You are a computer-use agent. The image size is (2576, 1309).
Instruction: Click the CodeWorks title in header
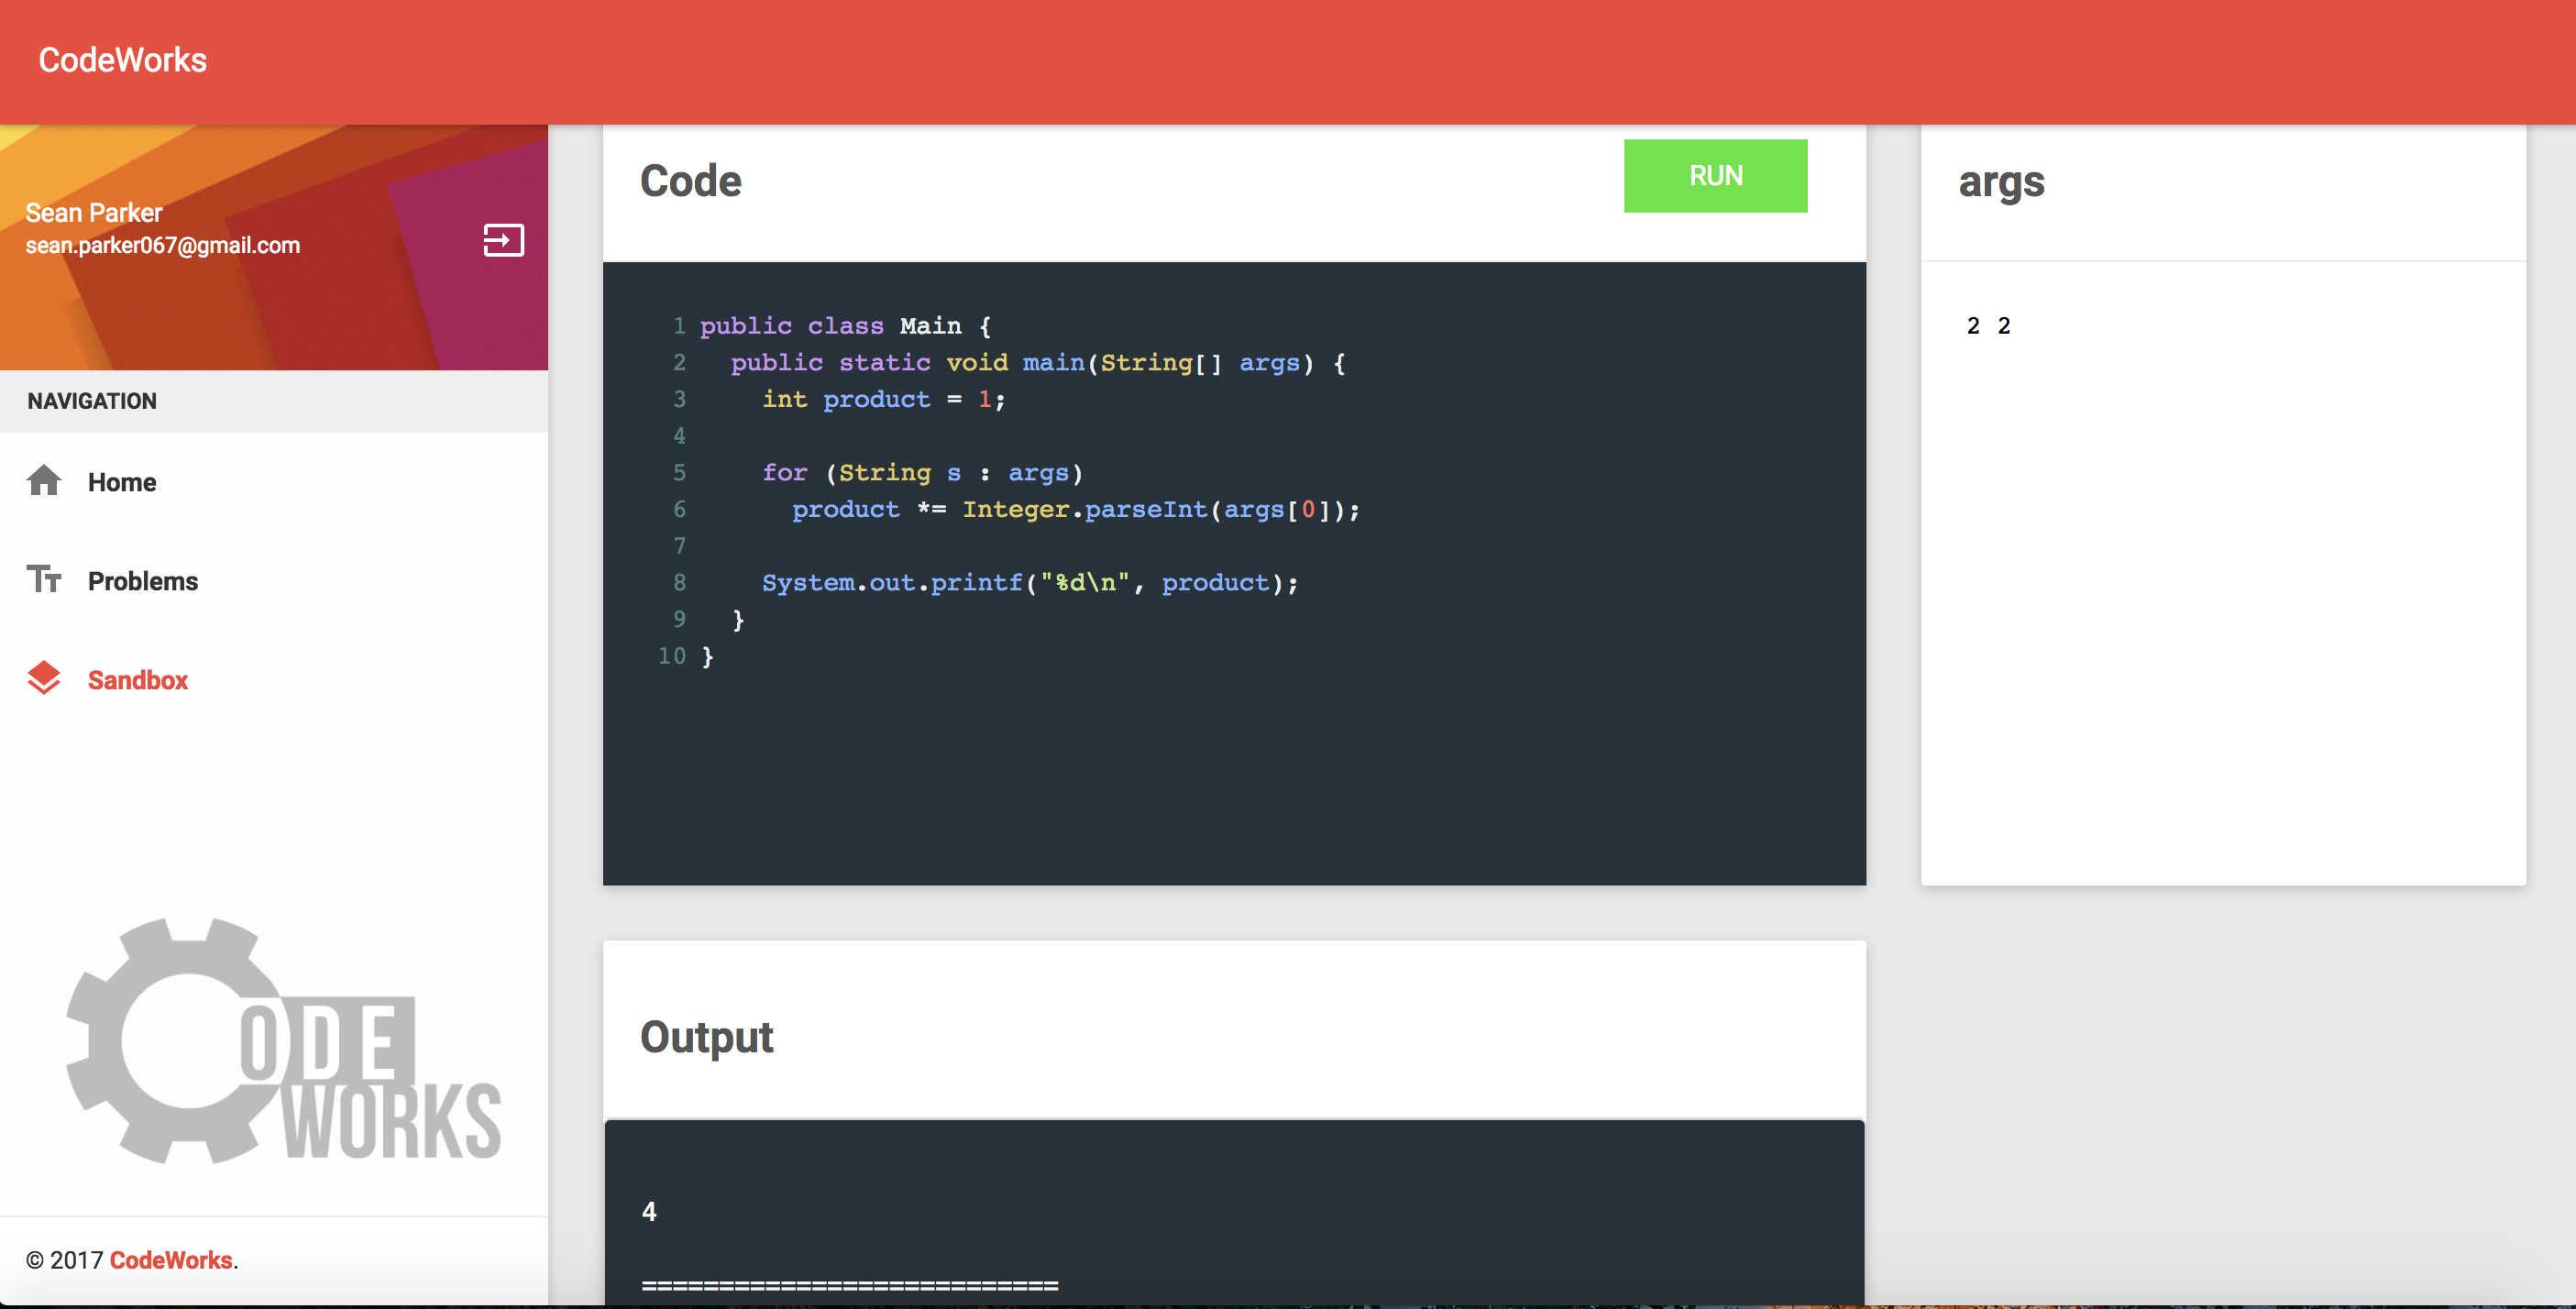(122, 60)
